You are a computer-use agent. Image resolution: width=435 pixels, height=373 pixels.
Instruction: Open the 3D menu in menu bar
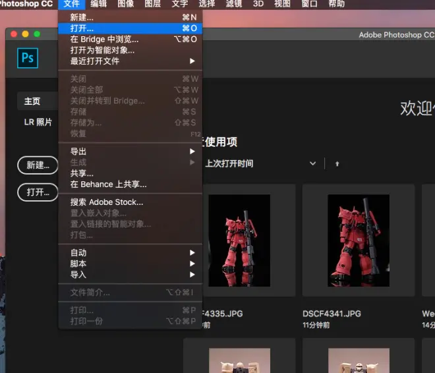(258, 4)
